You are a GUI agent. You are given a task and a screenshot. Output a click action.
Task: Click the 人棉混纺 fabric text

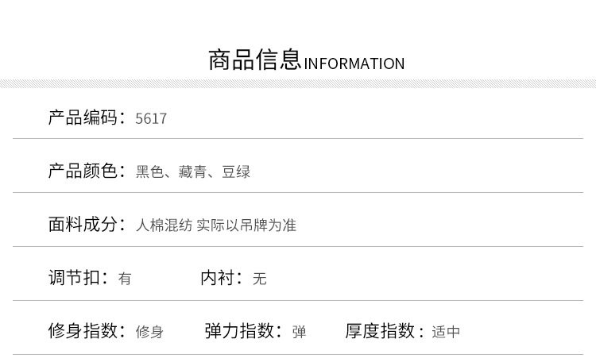[164, 225]
